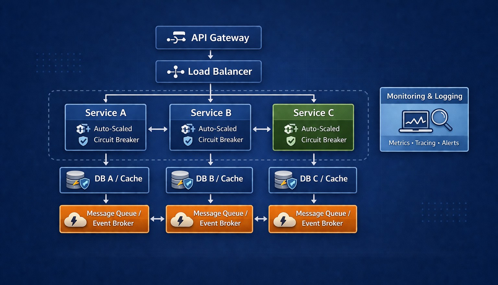
Task: Click the double arrow between middle and right brokers
Action: [261, 219]
